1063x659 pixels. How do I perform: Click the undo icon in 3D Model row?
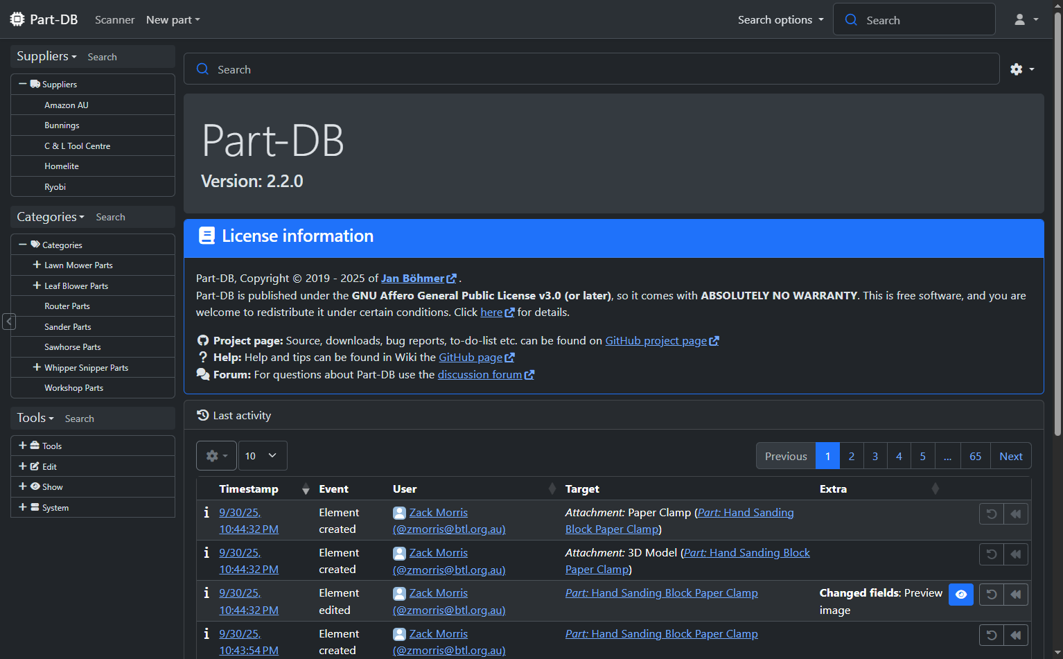[992, 554]
